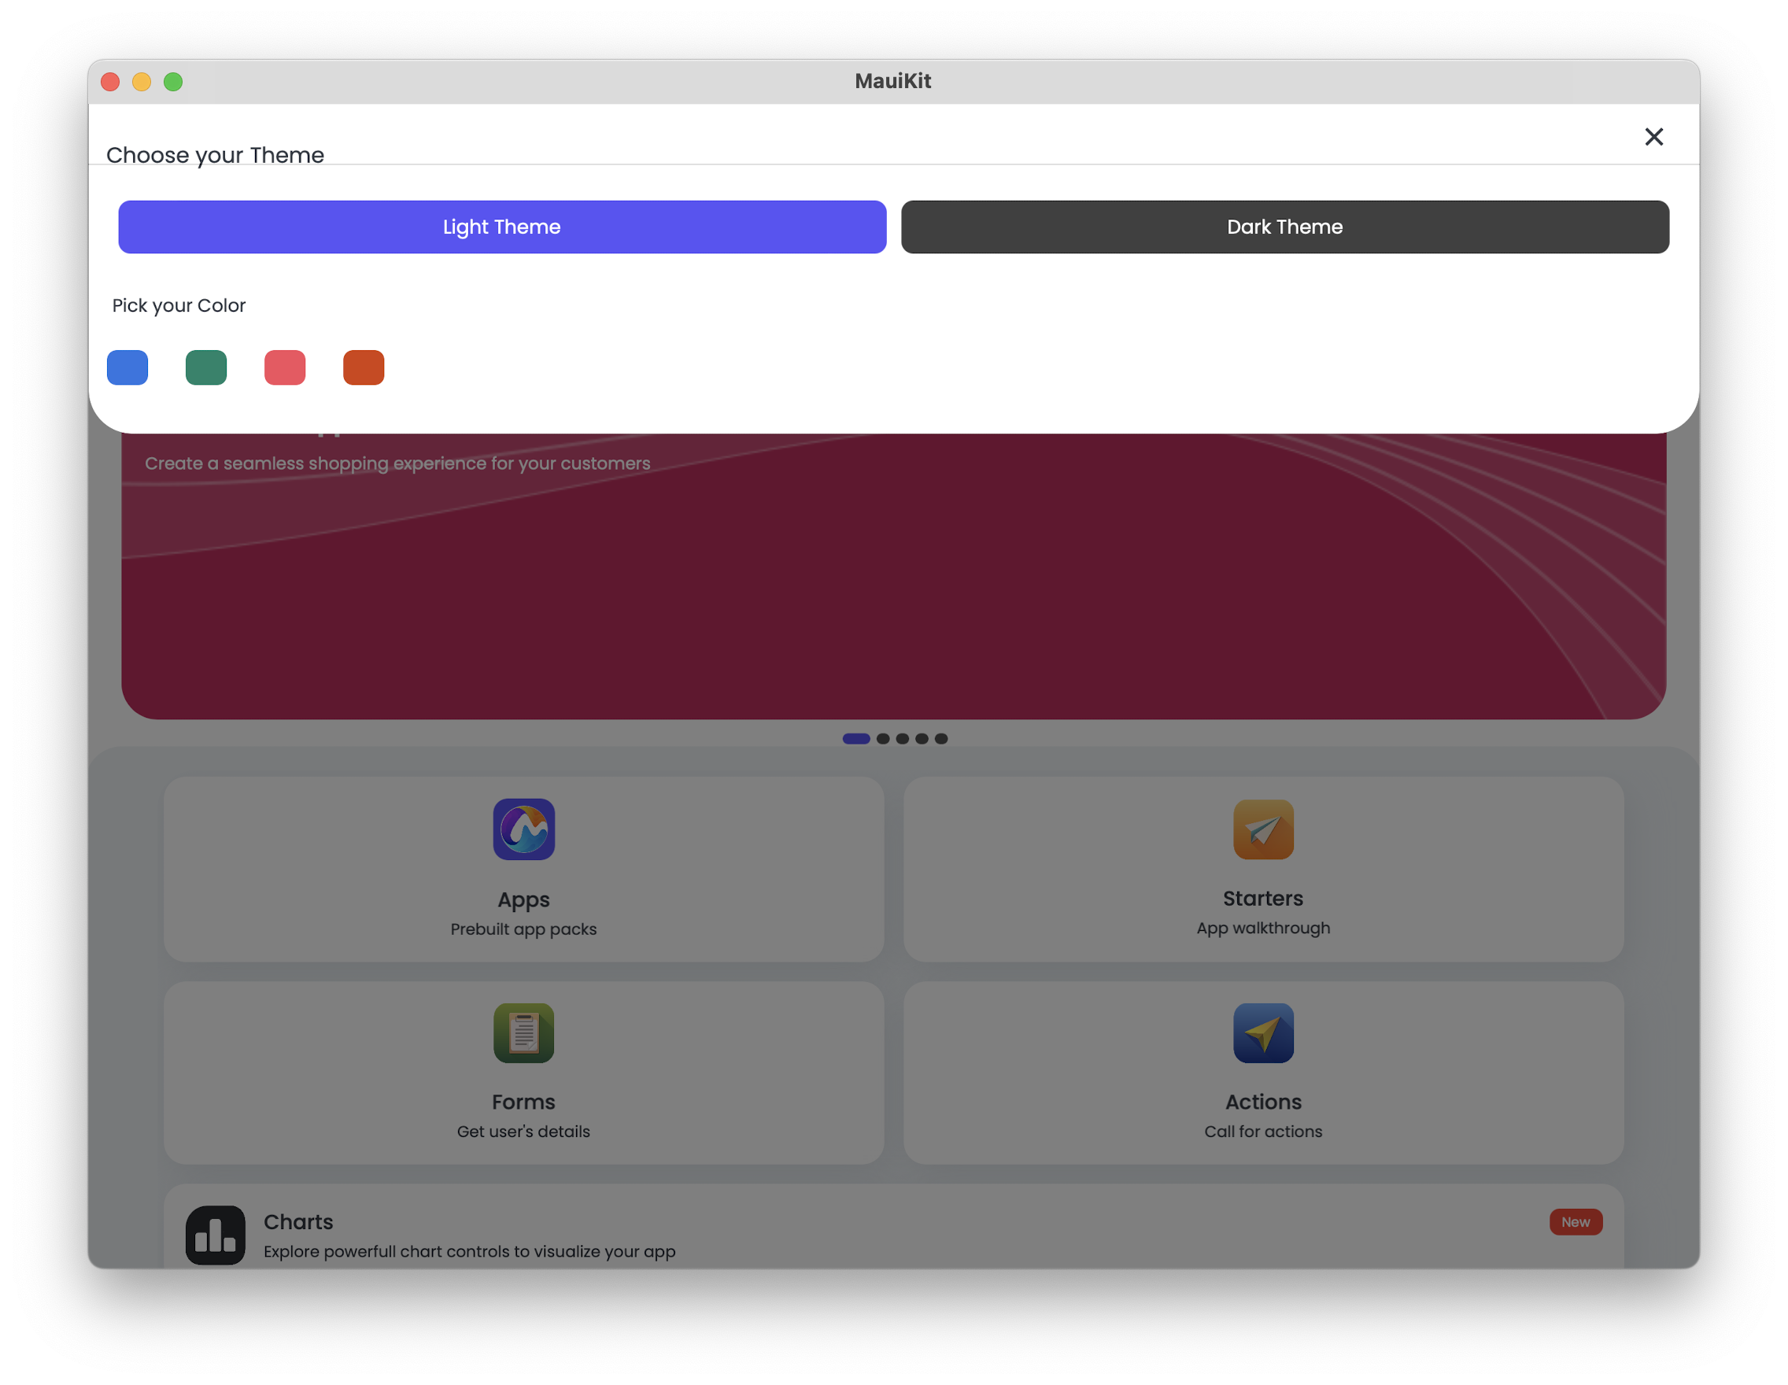Click the Starters app walkthrough icon
Screen dimensions: 1788x1385
1262,829
